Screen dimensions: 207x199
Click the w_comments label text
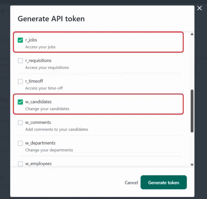pos(38,122)
